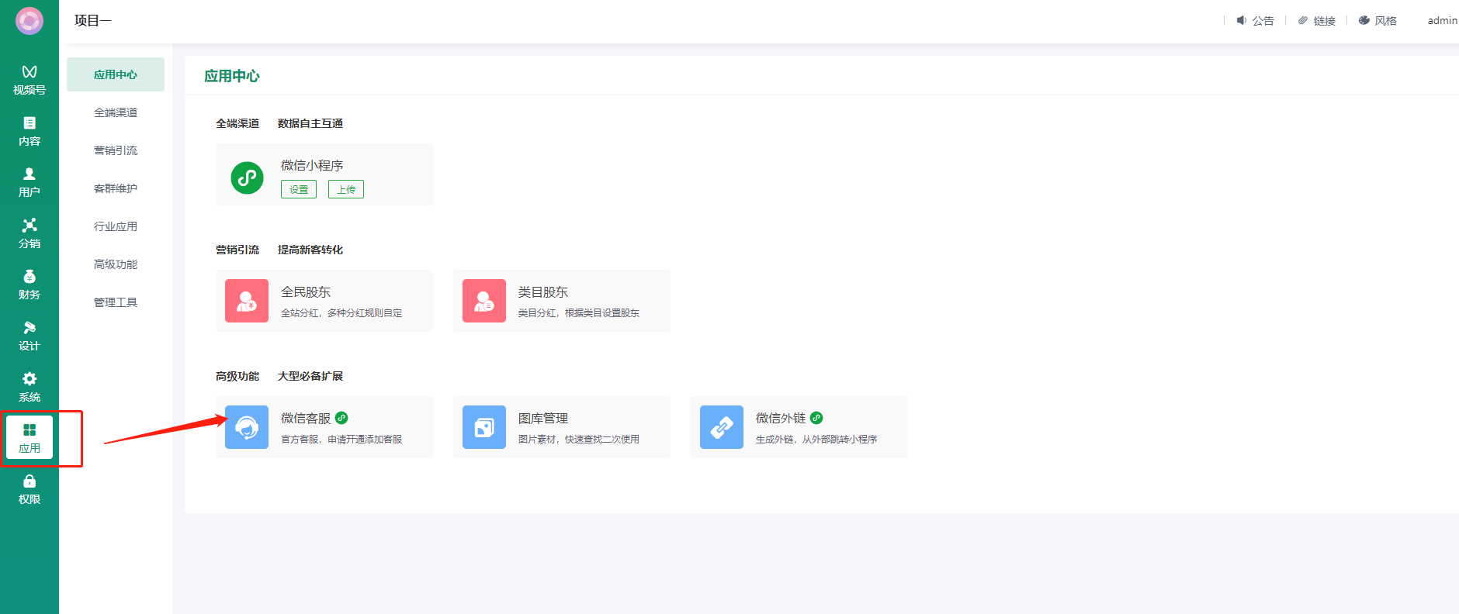Click the 微信小程序 card title
Viewport: 1459px width, 614px height.
point(312,166)
